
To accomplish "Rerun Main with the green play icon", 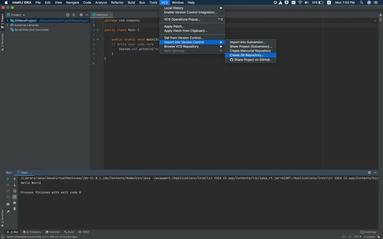I will (8, 179).
